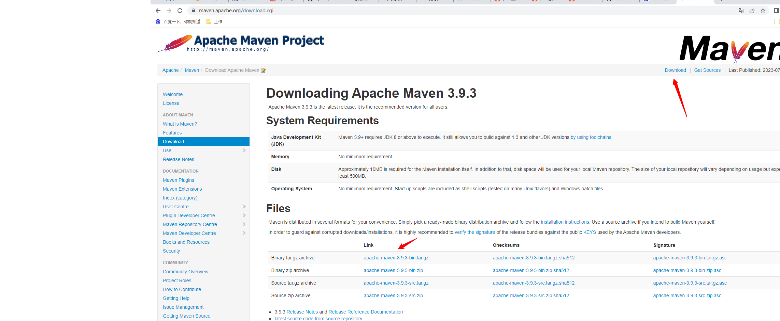Viewport: 780px width, 321px height.
Task: Download apache-maven-3.9.3-src.zip
Action: pos(393,295)
